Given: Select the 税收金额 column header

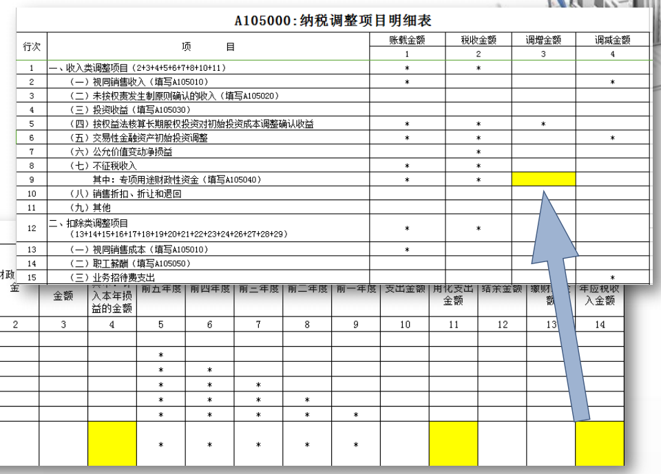Looking at the screenshot, I should pyautogui.click(x=479, y=41).
